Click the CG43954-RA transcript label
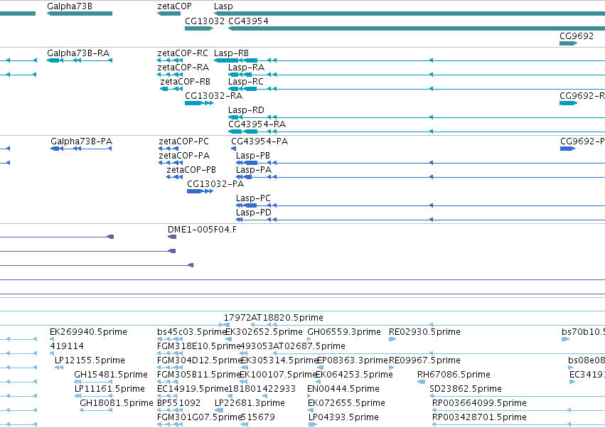The width and height of the screenshot is (605, 428). pyautogui.click(x=257, y=124)
